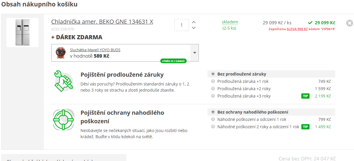Click the 'Cena bez DPH: 24 047 Kč' text
This screenshot has height=161, width=354.
[307, 158]
